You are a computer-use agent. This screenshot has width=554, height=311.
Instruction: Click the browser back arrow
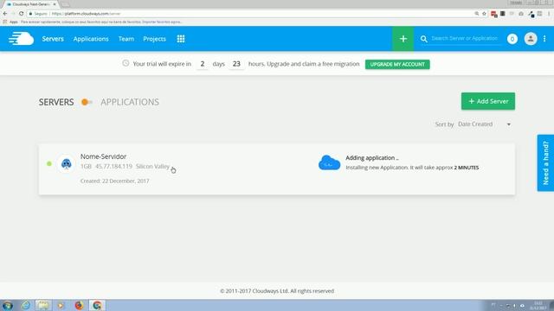(5, 14)
